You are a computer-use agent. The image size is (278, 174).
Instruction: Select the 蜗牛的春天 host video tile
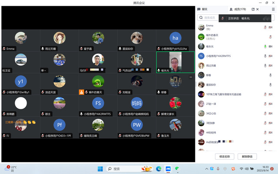point(98,84)
